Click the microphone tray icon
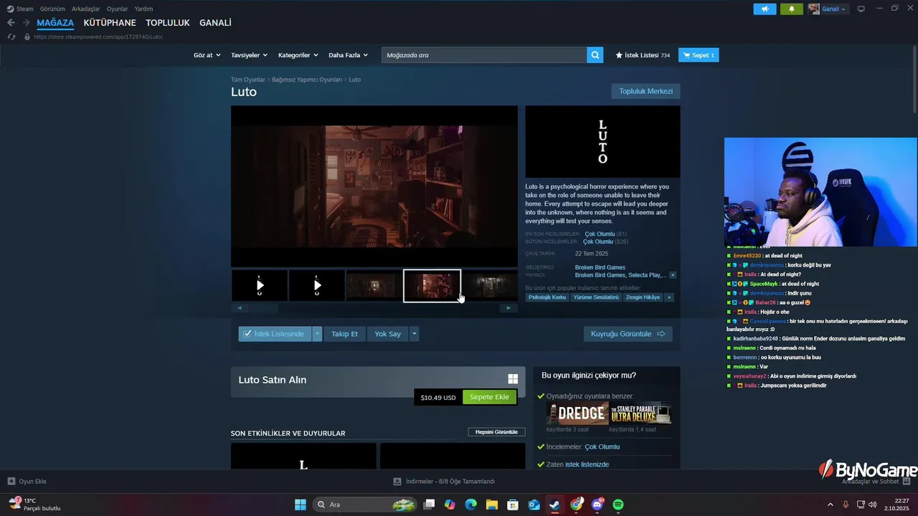918x516 pixels. pyautogui.click(x=846, y=505)
